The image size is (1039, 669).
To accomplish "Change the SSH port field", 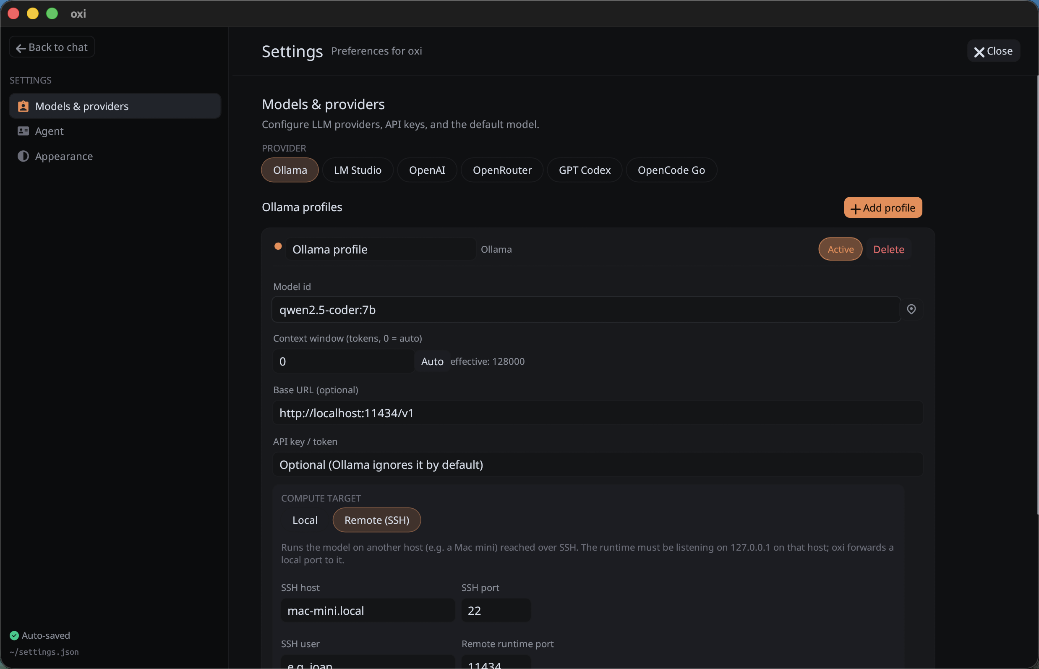I will tap(496, 610).
